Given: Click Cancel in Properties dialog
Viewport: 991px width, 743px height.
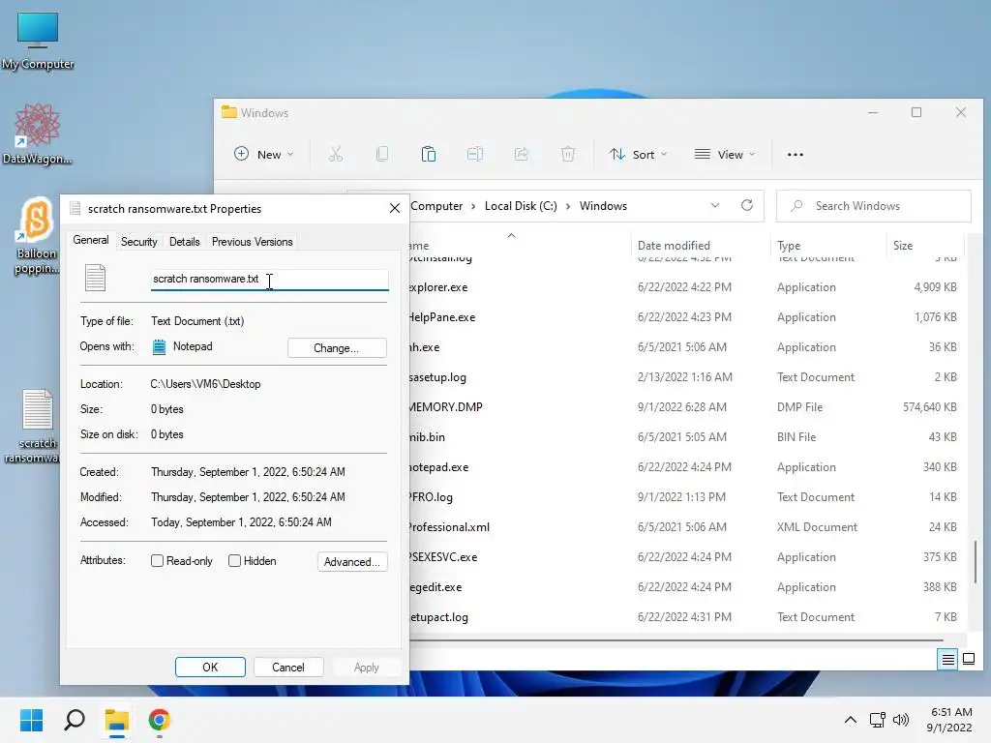Looking at the screenshot, I should pyautogui.click(x=288, y=668).
